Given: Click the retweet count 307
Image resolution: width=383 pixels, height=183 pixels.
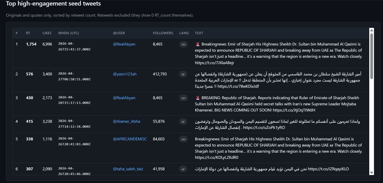Looking at the screenshot, I should (30, 169).
